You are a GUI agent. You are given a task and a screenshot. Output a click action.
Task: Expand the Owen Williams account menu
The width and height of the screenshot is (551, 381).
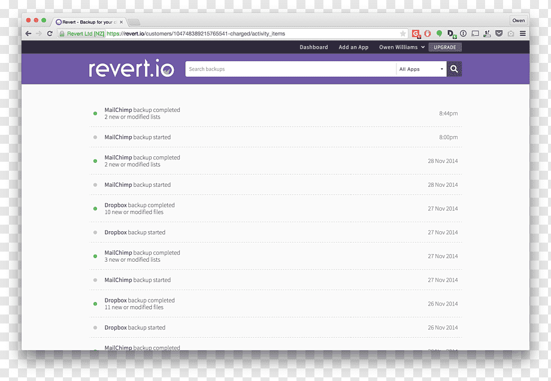click(402, 47)
